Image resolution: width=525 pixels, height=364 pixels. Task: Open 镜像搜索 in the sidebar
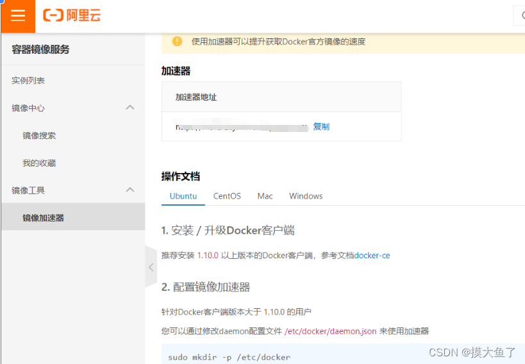click(39, 136)
